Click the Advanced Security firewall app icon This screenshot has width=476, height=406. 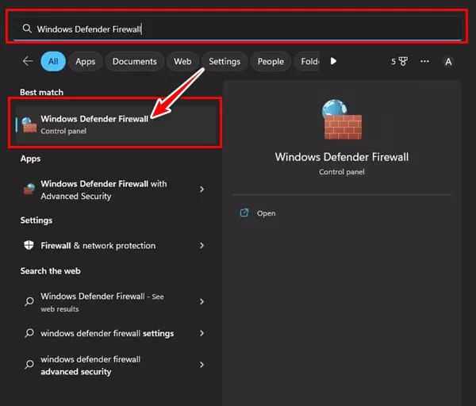pos(29,189)
